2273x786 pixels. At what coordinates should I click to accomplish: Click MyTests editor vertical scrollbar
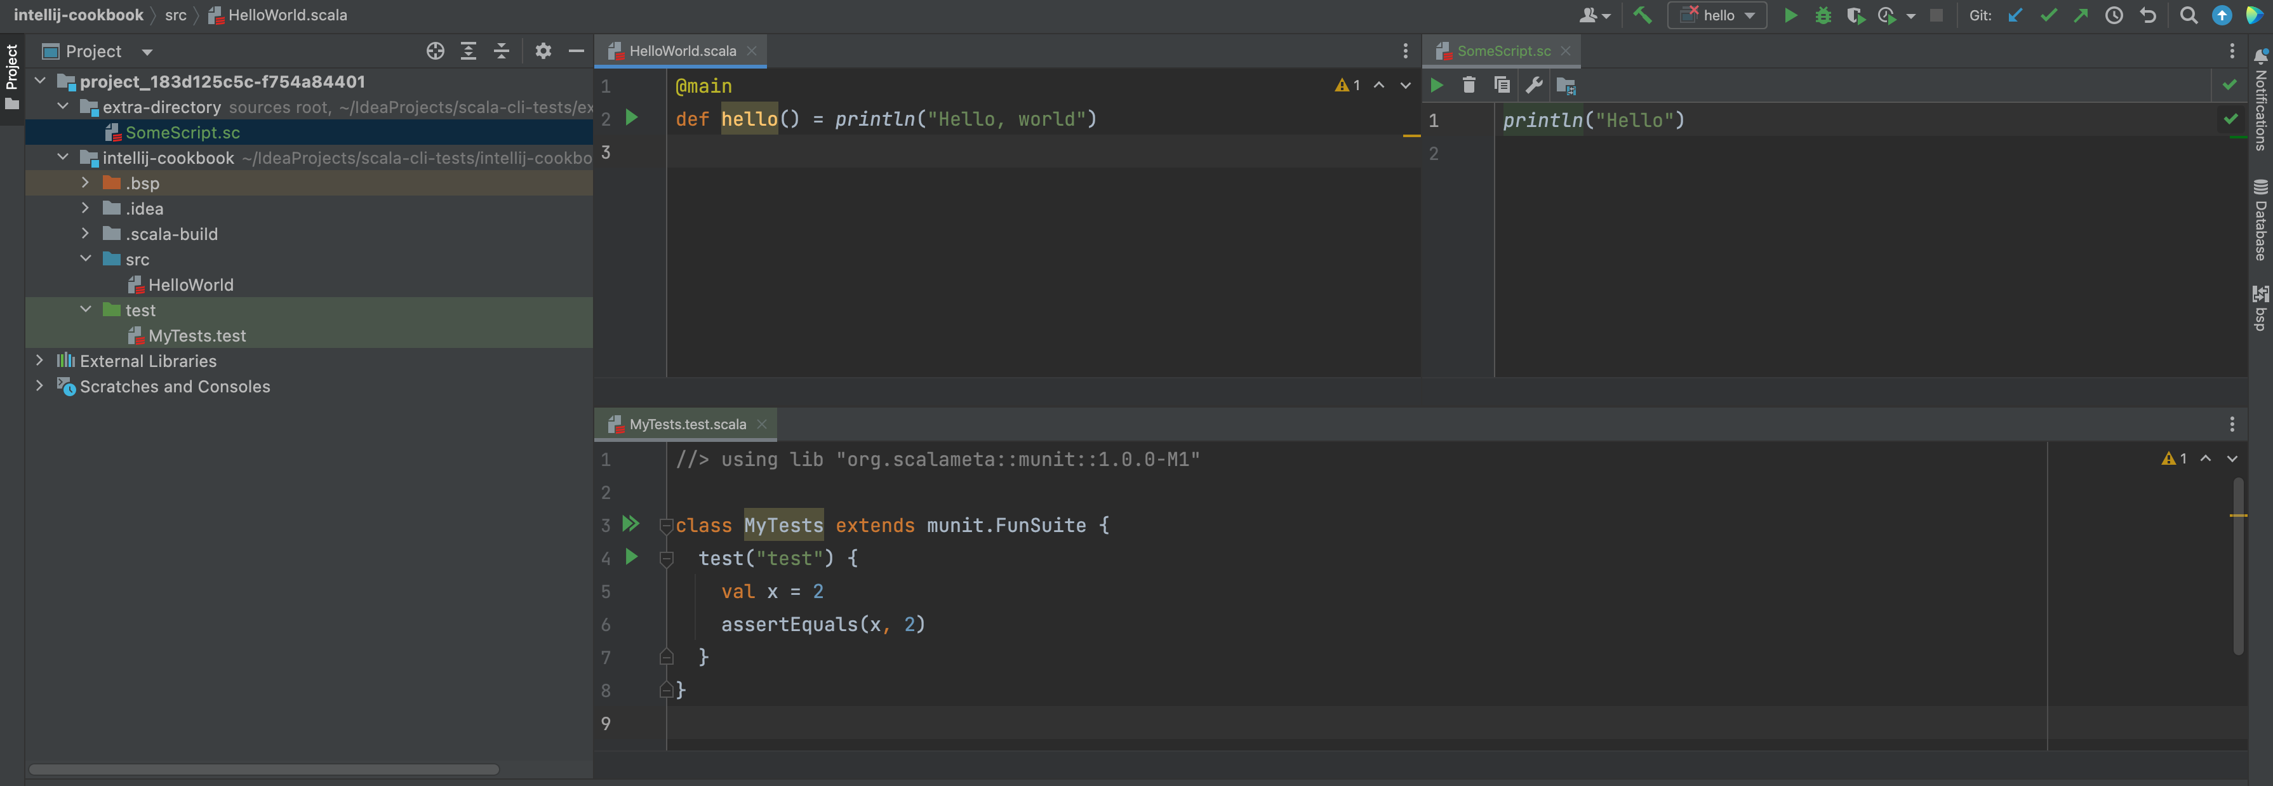click(x=2239, y=566)
